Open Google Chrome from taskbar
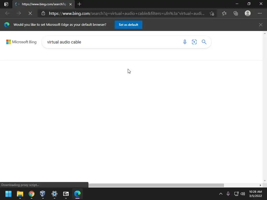This screenshot has height=200, width=267. (32, 194)
